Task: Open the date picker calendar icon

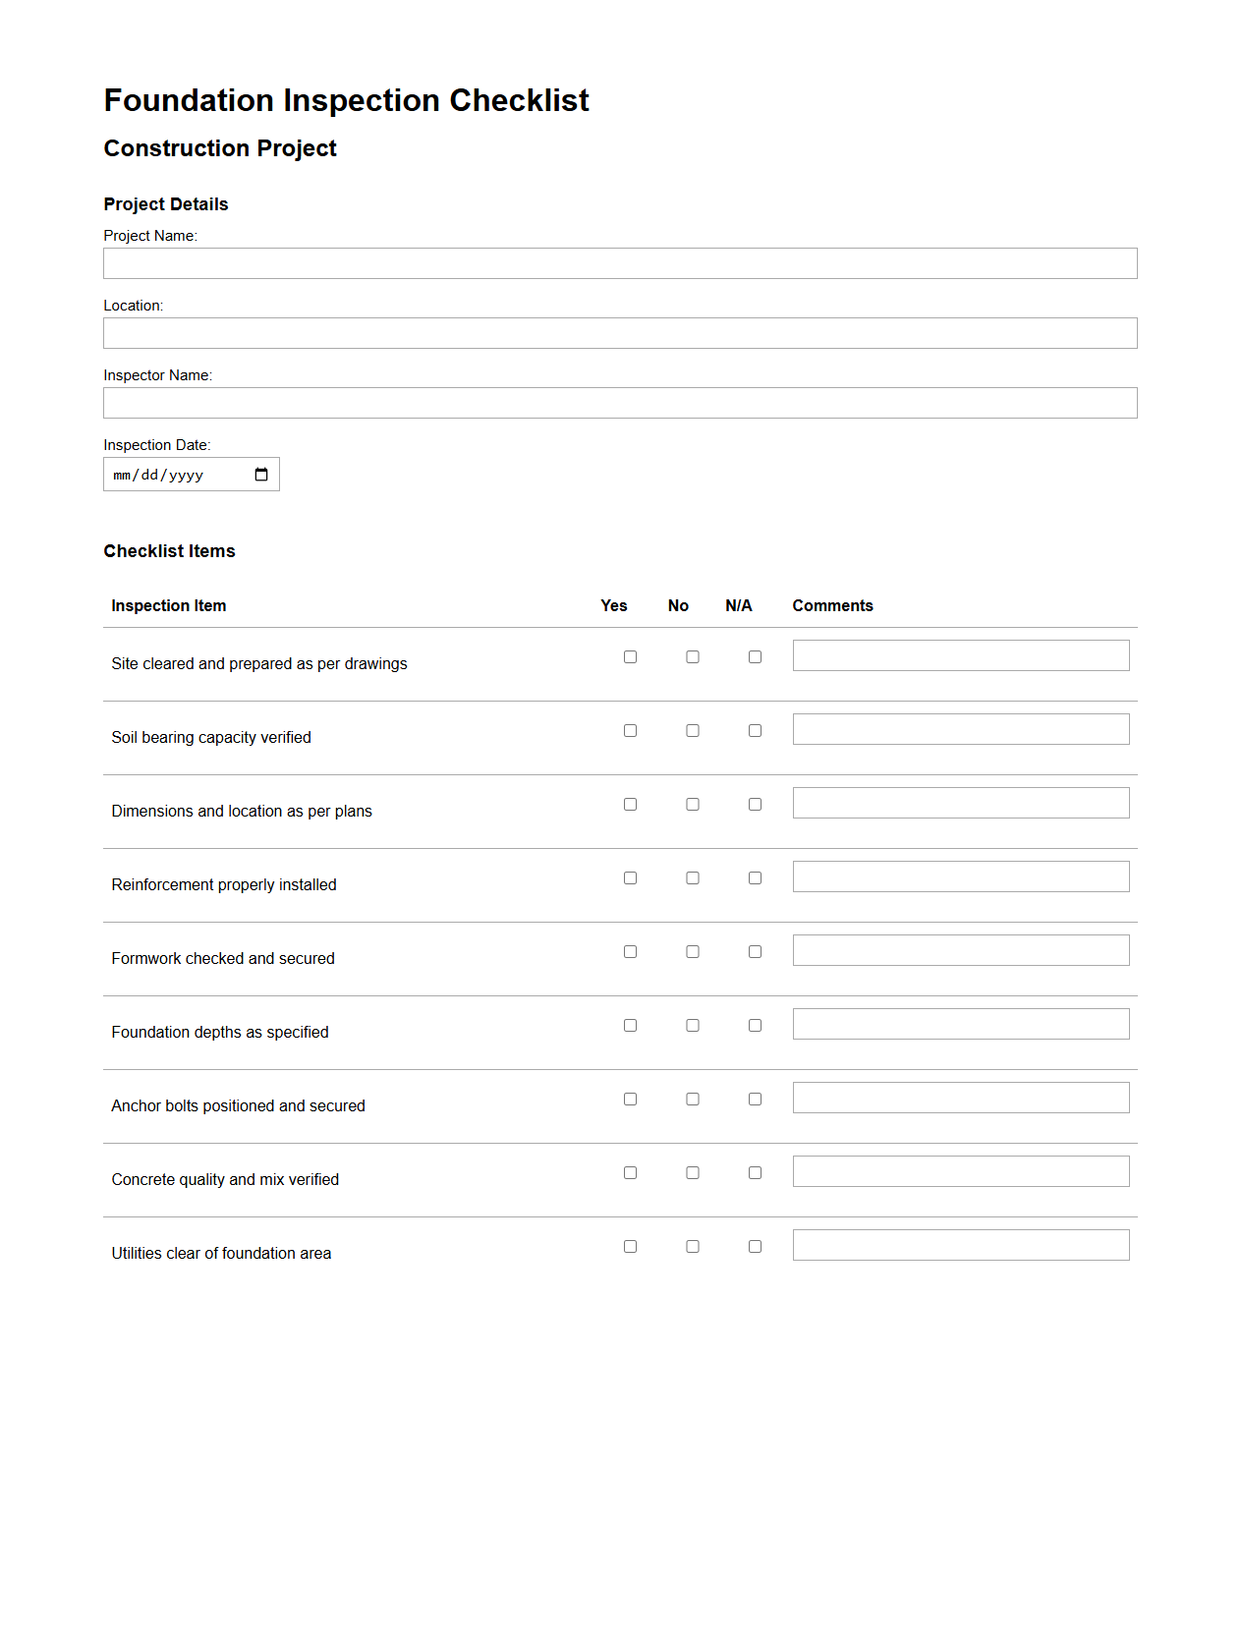Action: 260,474
